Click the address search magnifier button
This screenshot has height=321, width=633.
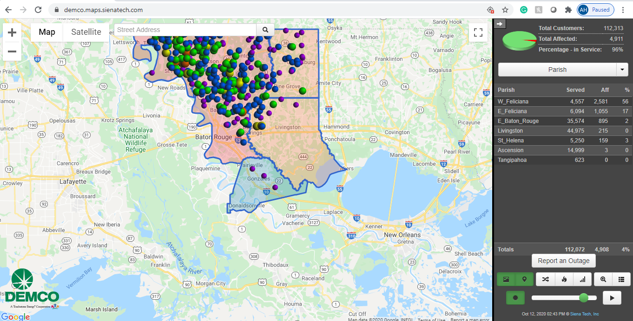[x=265, y=30]
